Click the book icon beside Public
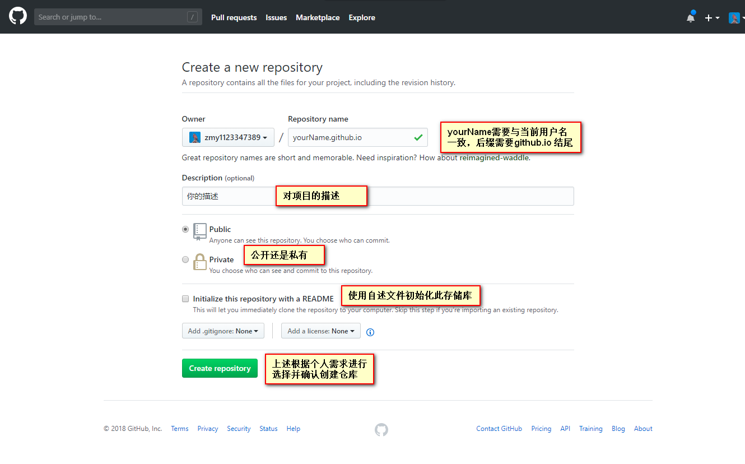745x464 pixels. [200, 231]
